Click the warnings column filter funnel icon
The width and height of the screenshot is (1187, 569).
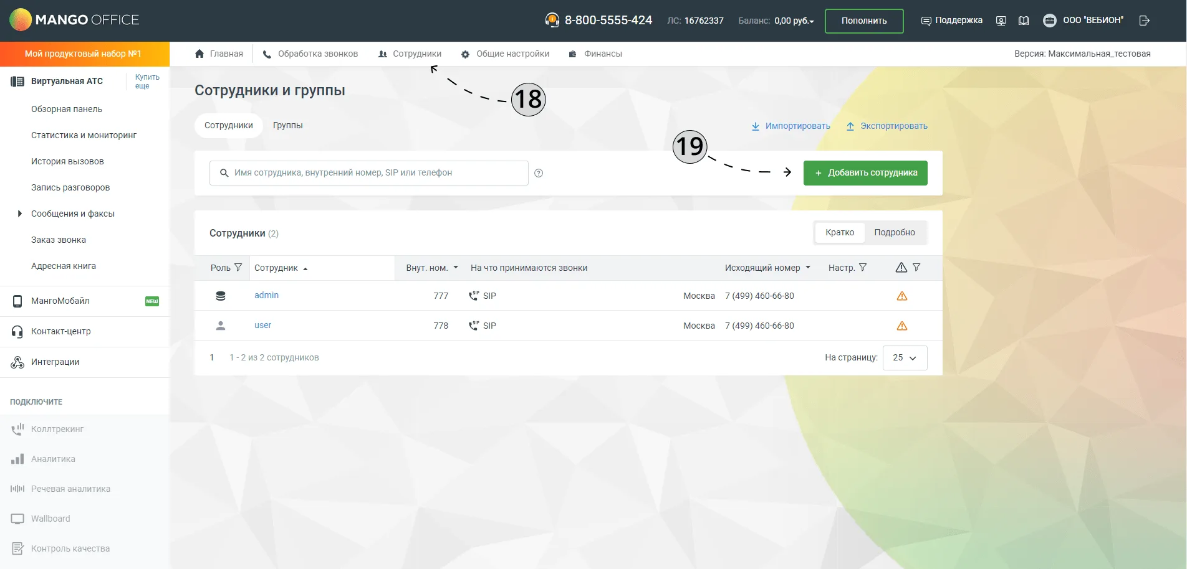(x=916, y=268)
